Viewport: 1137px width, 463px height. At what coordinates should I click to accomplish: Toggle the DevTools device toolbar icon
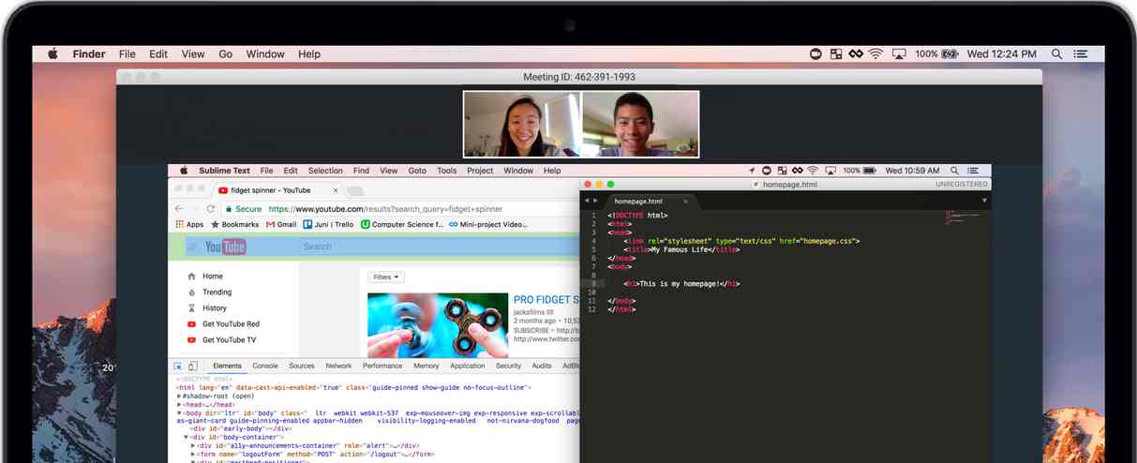193,366
